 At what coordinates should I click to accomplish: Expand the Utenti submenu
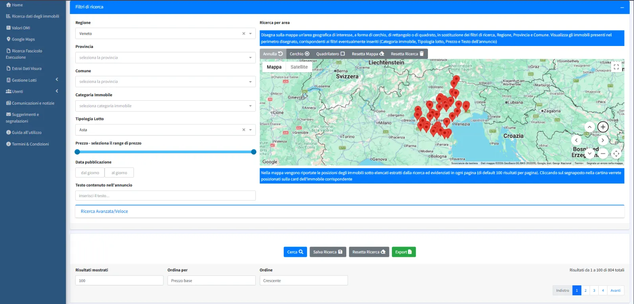coord(33,92)
